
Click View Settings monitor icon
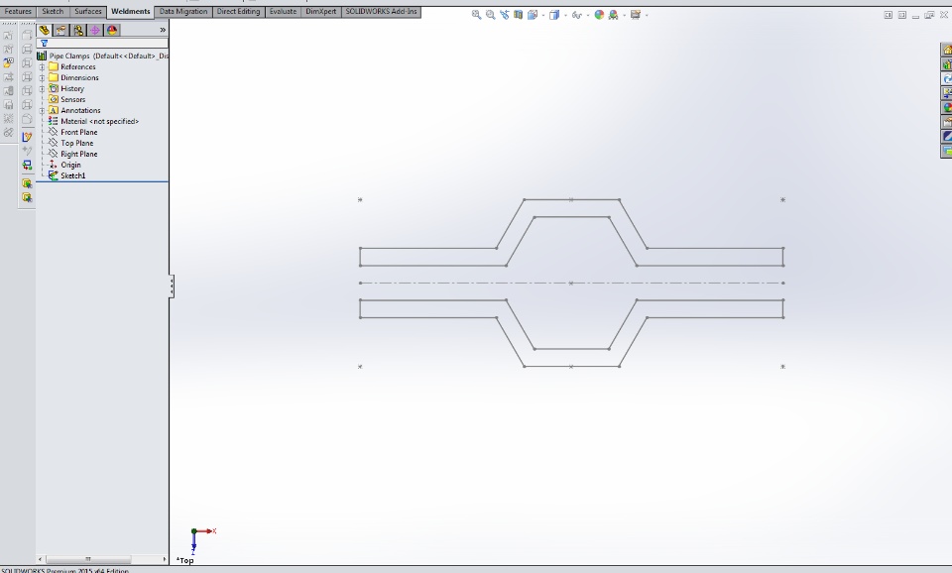tap(635, 15)
